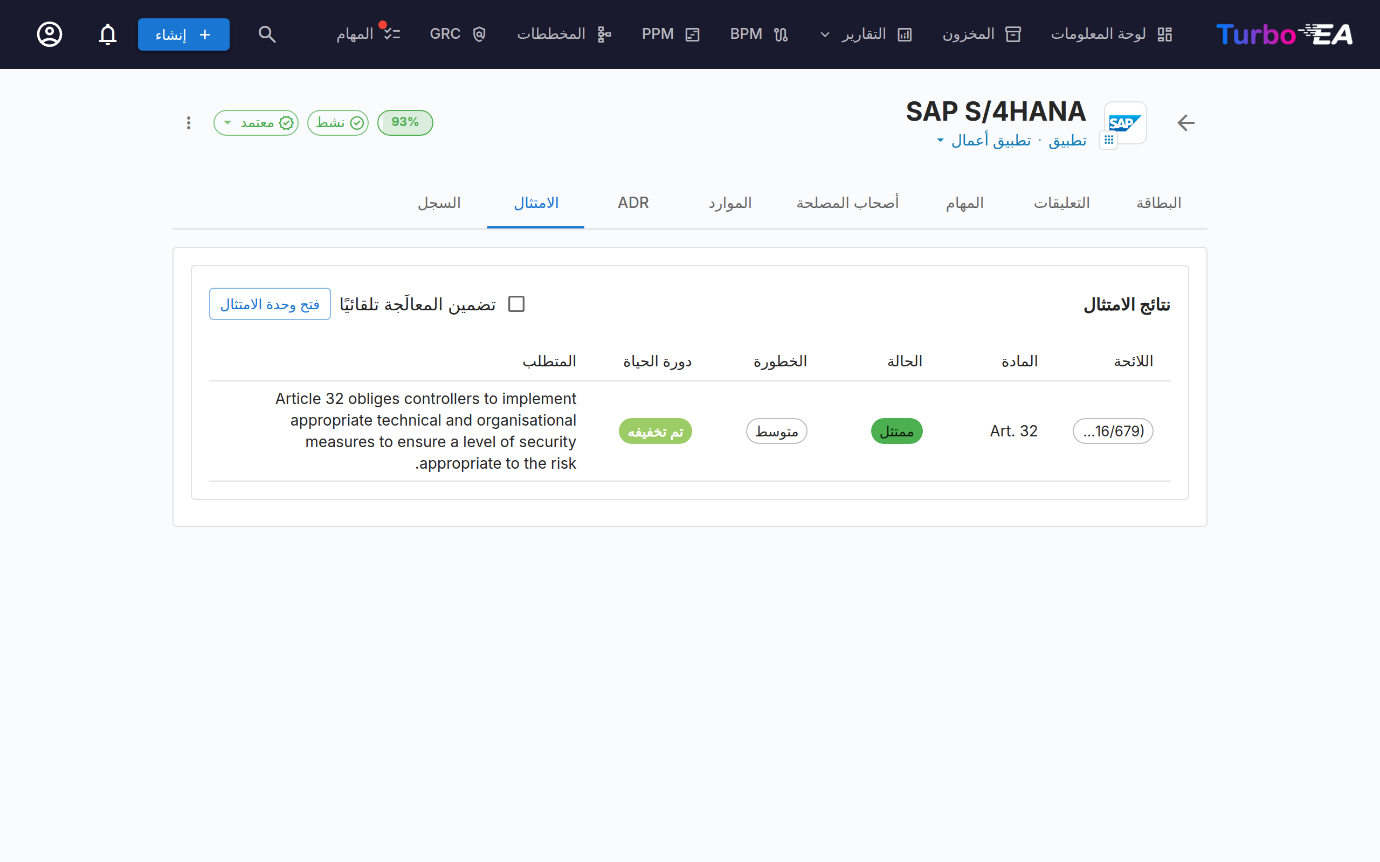Click the تطبيق type link

click(1067, 140)
